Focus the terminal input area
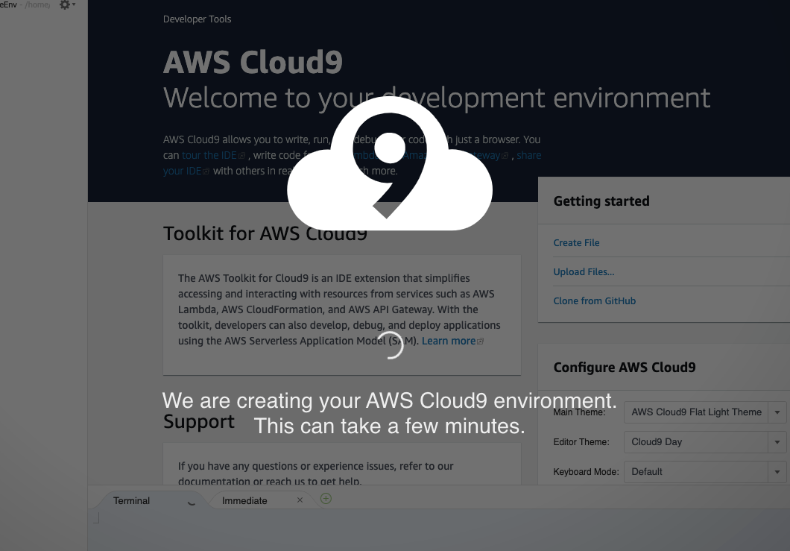Viewport: 790px width, 551px height. coord(438,530)
